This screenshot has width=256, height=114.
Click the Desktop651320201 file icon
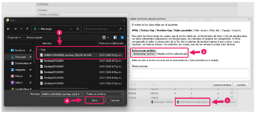(x=41, y=78)
